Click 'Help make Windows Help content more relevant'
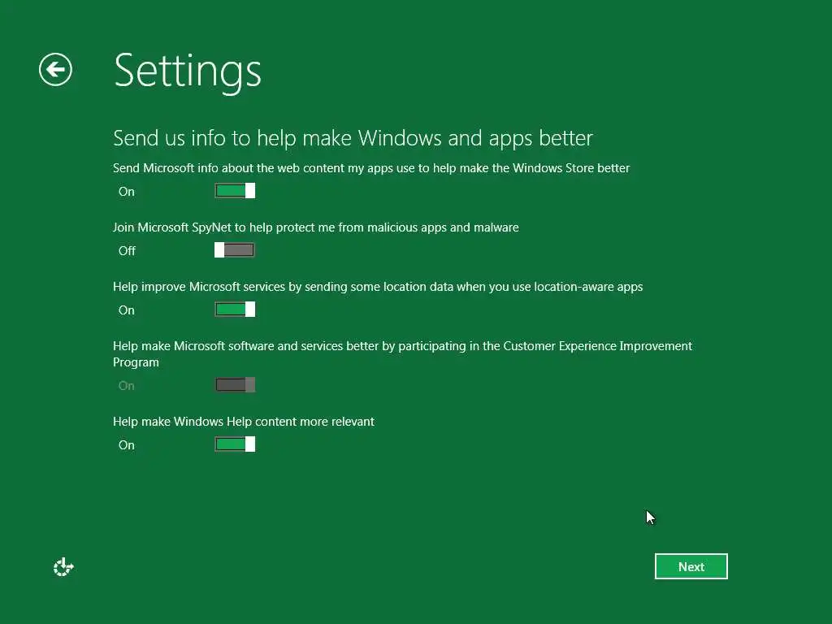The image size is (832, 624). pos(244,422)
